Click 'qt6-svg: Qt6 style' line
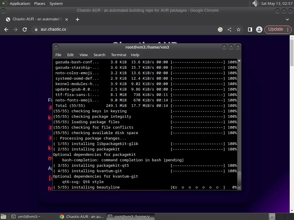This screenshot has width=294, height=220. (x=83, y=182)
